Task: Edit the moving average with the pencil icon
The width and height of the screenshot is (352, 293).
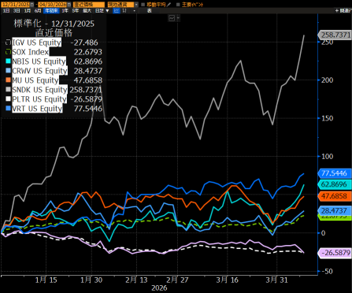Action: 169,5
